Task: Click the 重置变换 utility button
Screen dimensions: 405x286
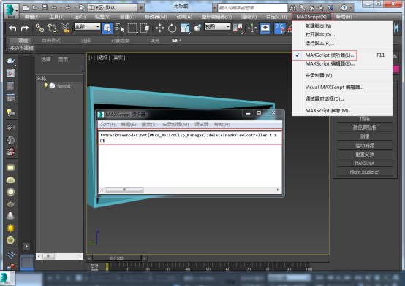Action: [x=365, y=154]
